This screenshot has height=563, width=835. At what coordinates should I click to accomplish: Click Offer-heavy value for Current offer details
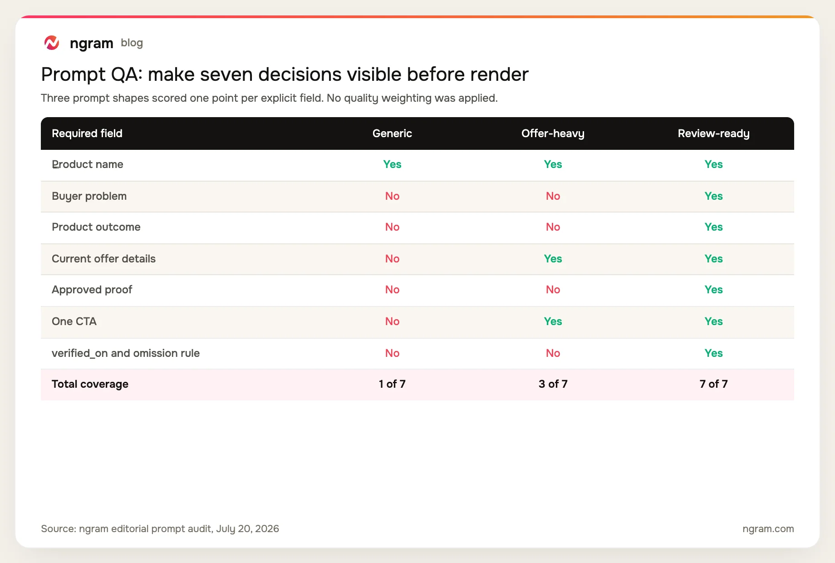click(x=553, y=259)
